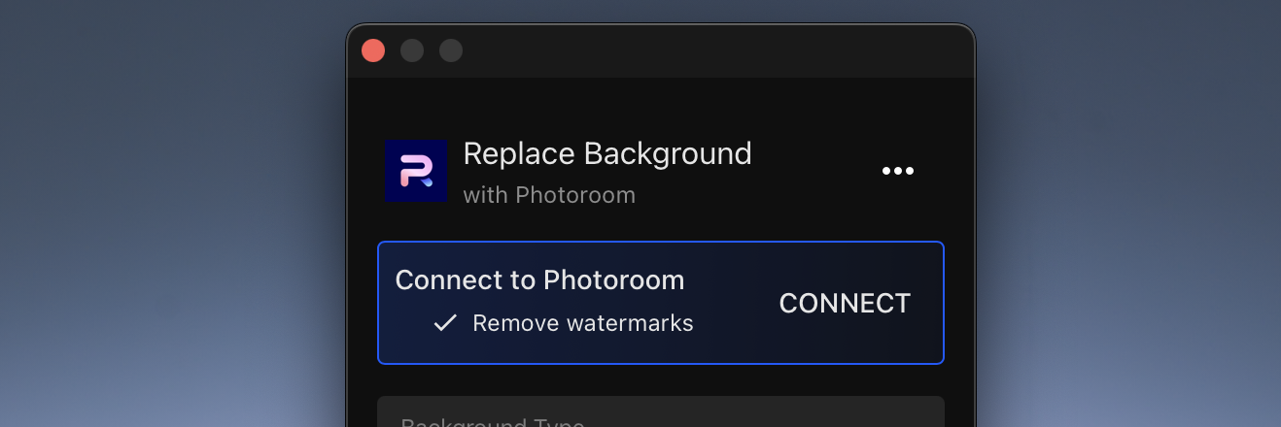Screen dimensions: 1281x427
Task: Click the third gray zoom window button
Action: click(x=451, y=50)
